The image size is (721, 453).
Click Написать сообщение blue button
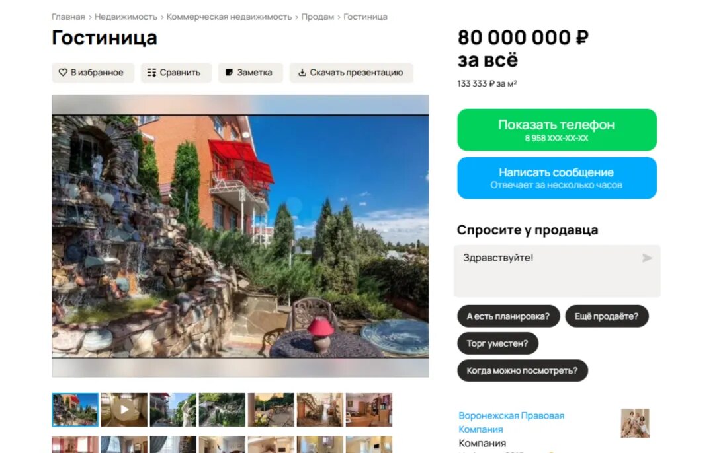[x=557, y=178]
